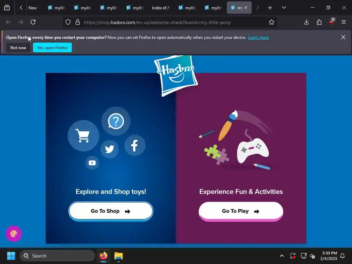Click the YouTube icon
The height and width of the screenshot is (264, 352).
(x=92, y=163)
